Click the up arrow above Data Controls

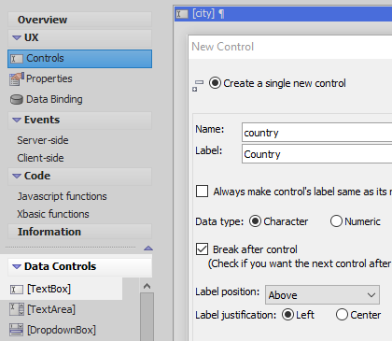tap(148, 249)
